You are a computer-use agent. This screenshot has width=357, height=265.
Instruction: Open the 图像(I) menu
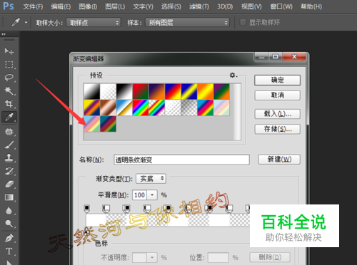point(88,6)
